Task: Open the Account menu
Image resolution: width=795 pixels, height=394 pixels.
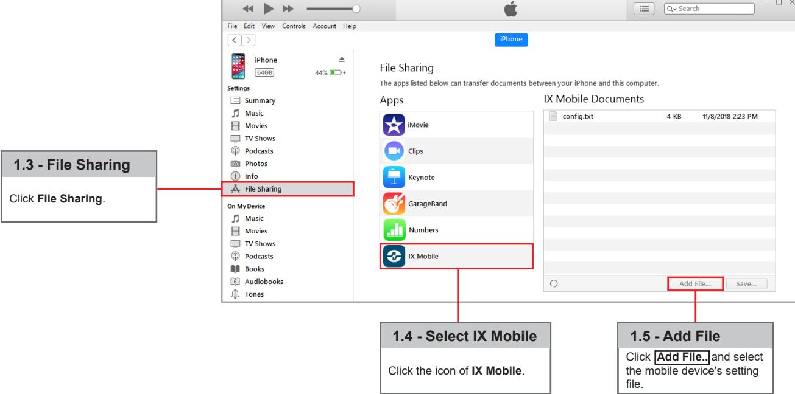Action: (x=325, y=26)
